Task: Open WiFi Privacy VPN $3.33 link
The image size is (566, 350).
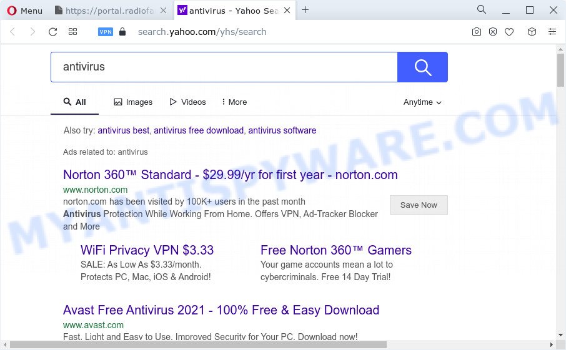Action: (x=147, y=250)
